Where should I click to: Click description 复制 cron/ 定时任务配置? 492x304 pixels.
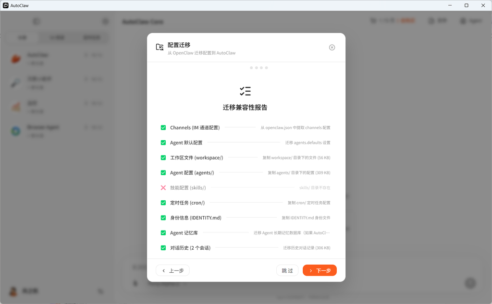coord(309,203)
